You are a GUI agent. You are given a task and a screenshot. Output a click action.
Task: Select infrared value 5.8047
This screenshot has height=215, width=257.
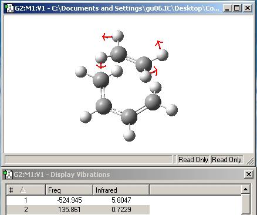pos(121,200)
